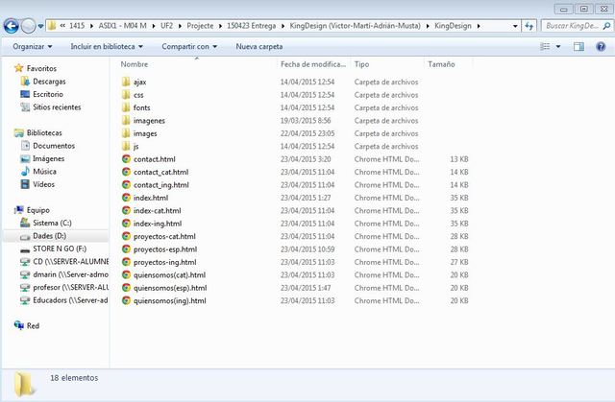Open the STORE N GO (F:) drive

[x=60, y=248]
